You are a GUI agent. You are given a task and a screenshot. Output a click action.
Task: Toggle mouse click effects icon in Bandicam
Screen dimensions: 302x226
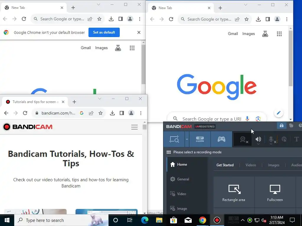pos(284,139)
